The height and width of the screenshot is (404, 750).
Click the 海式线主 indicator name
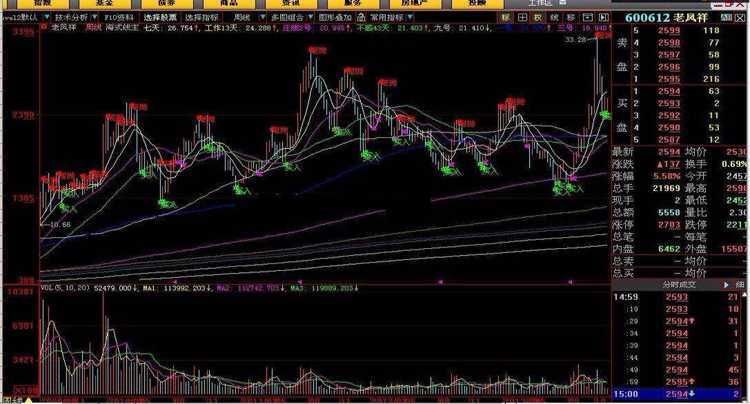pyautogui.click(x=122, y=28)
